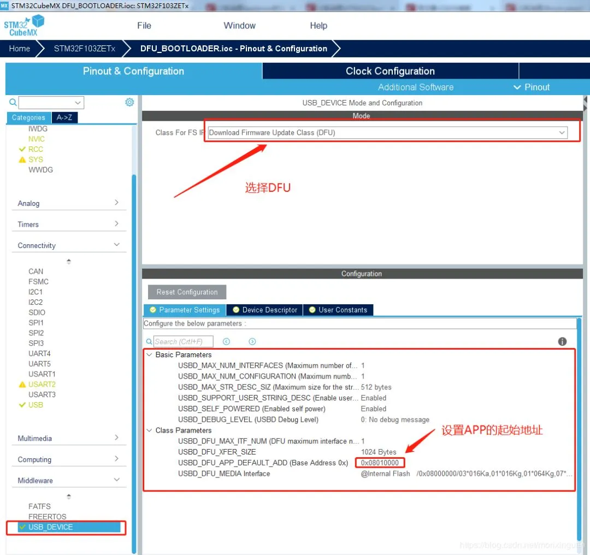Select SPI2 peripheral
Screen dimensions: 590x555
coord(36,333)
